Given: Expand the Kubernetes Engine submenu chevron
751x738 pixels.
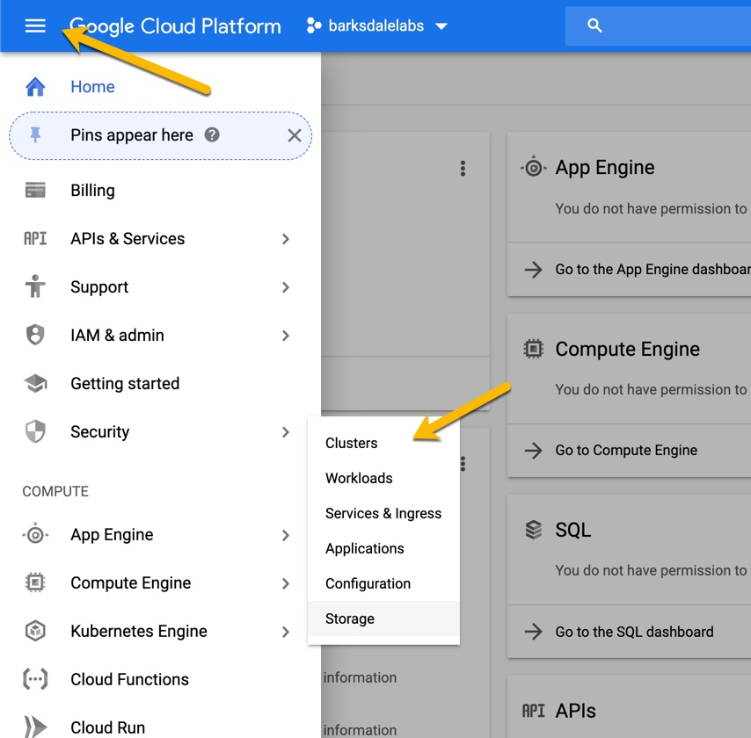Looking at the screenshot, I should [286, 632].
